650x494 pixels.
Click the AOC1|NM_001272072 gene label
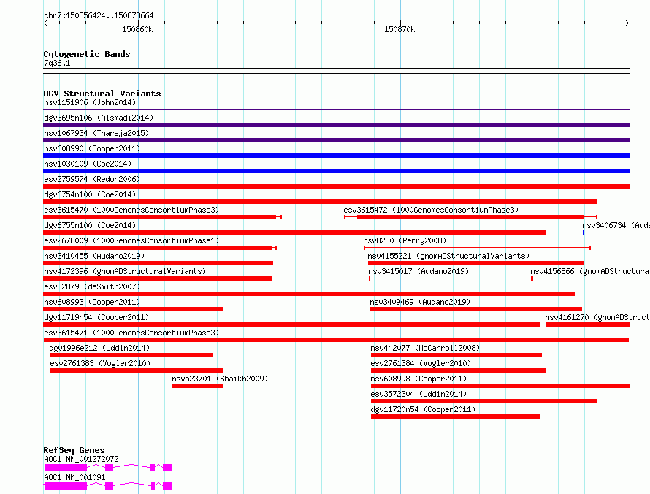coord(81,459)
